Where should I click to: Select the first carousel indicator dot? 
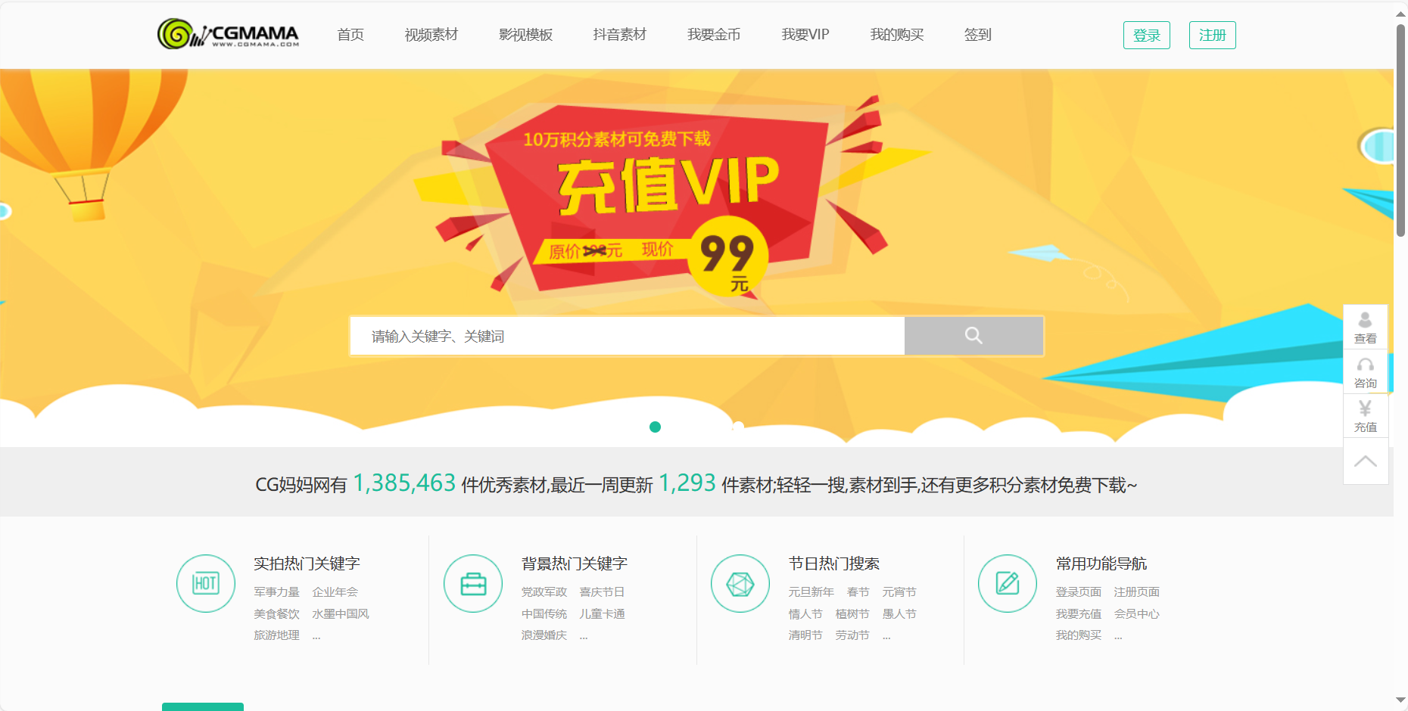tap(656, 427)
